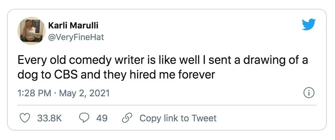
Task: Click the 33.8K likes count
Action: tap(49, 118)
